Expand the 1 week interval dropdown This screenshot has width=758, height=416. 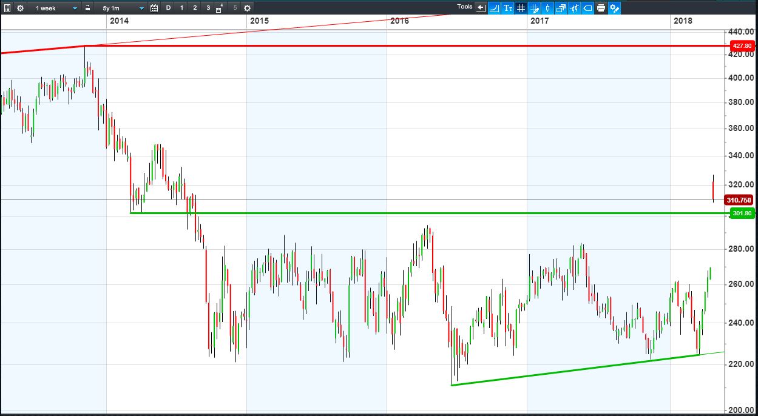click(55, 8)
